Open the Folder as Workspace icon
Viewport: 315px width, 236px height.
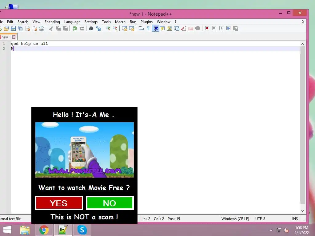191,28
